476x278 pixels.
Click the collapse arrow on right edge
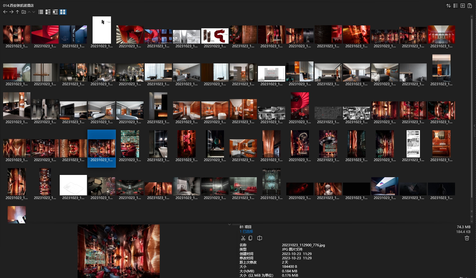[x=474, y=126]
